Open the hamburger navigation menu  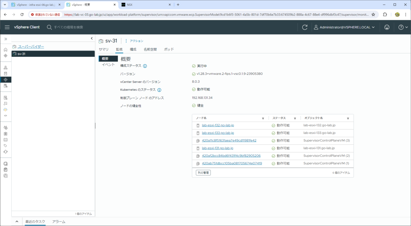coord(7,27)
